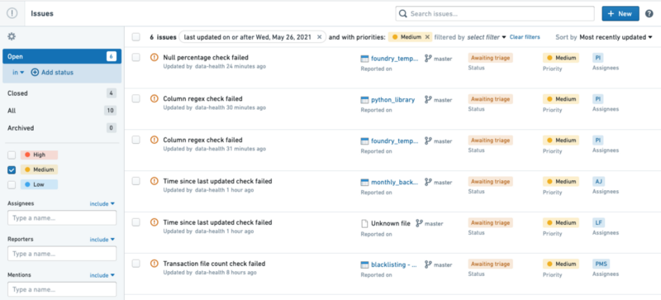This screenshot has width=661, height=300.
Task: Select checkbox for Unknown file issue
Action: 136,222
